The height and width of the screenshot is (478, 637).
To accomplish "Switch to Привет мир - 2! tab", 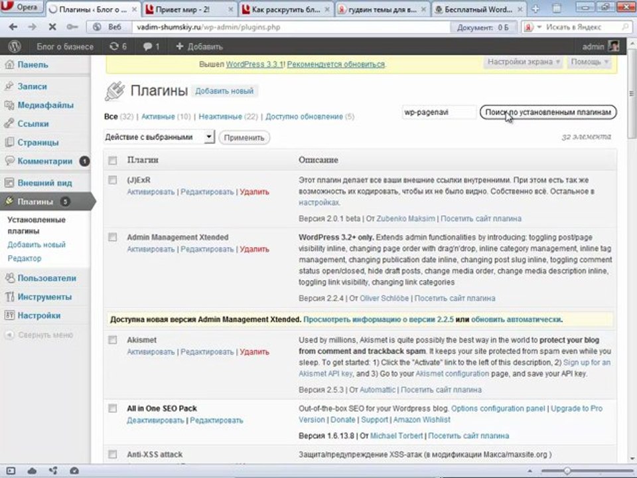I will (190, 9).
